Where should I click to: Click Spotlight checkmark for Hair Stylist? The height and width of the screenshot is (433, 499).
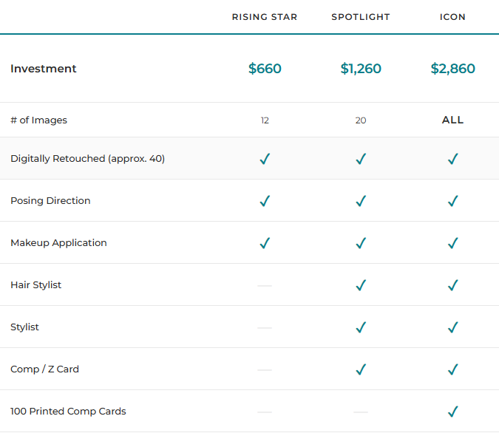[361, 285]
